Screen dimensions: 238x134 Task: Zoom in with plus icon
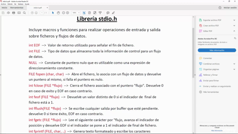click(68, 13)
